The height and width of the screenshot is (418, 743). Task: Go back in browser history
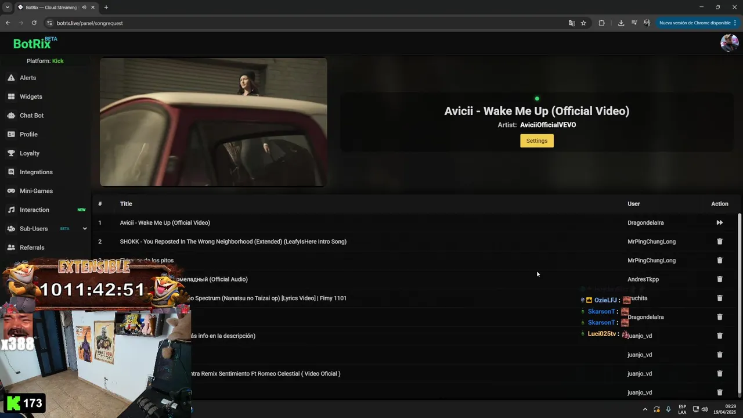8,23
